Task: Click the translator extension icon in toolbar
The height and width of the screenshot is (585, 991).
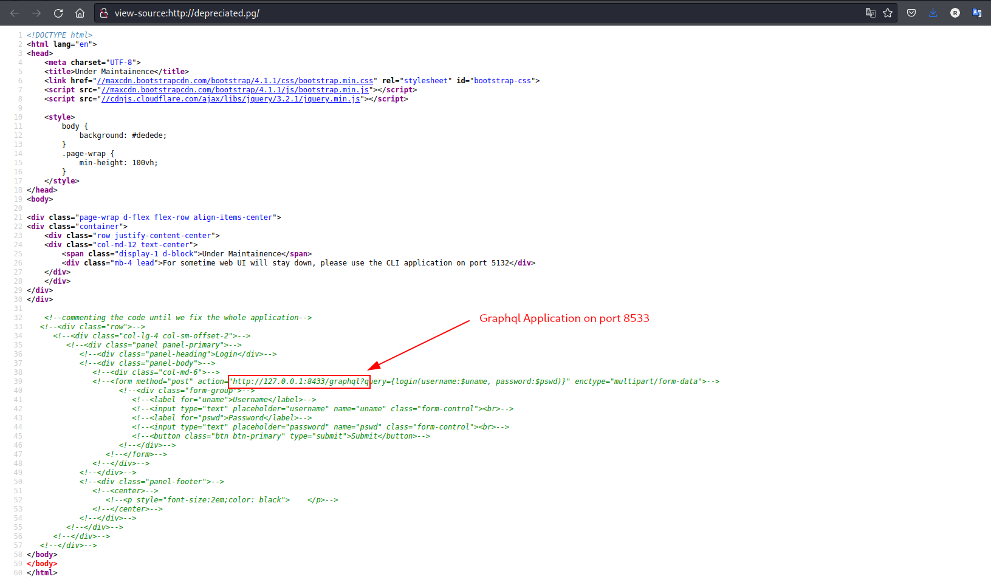Action: (x=977, y=13)
